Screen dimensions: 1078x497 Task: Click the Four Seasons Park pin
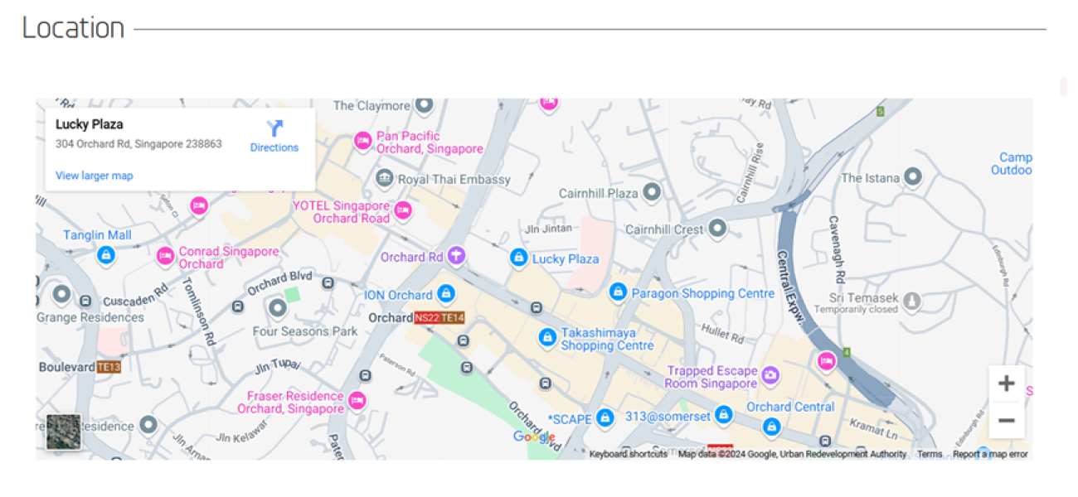pyautogui.click(x=278, y=309)
